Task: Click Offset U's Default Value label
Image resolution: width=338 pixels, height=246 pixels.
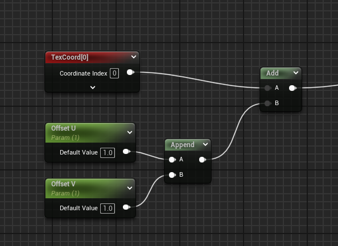Action: pyautogui.click(x=79, y=152)
